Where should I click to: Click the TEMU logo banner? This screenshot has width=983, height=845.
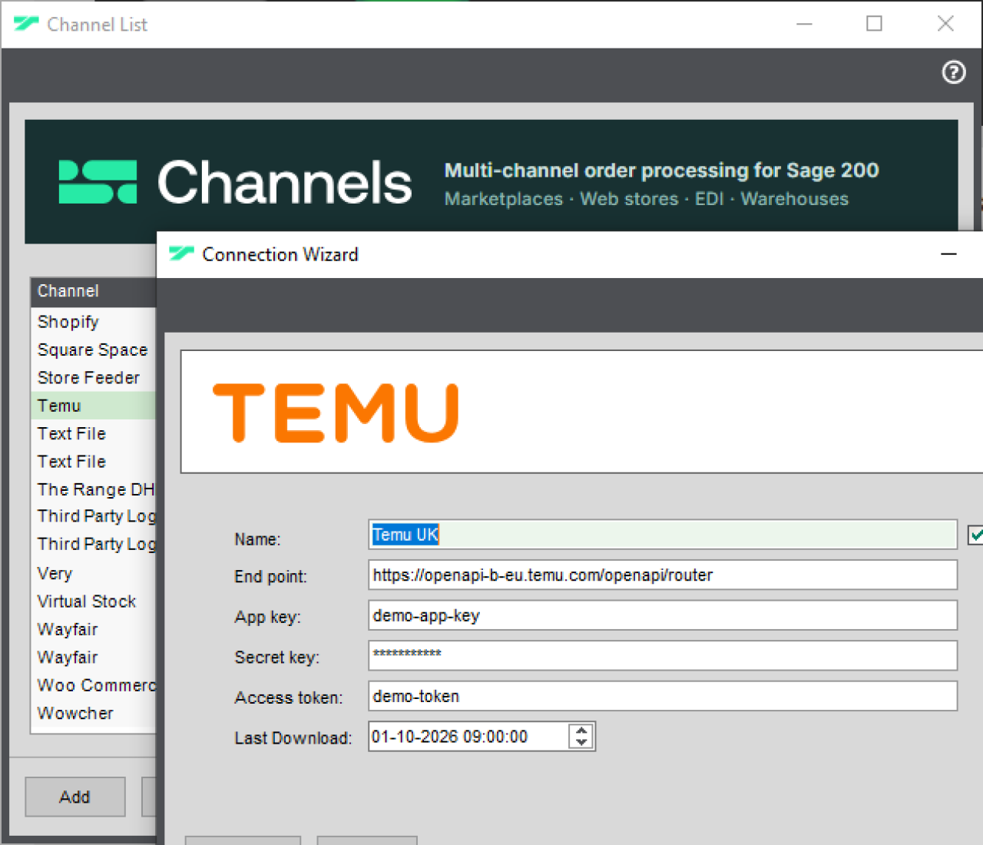click(582, 412)
